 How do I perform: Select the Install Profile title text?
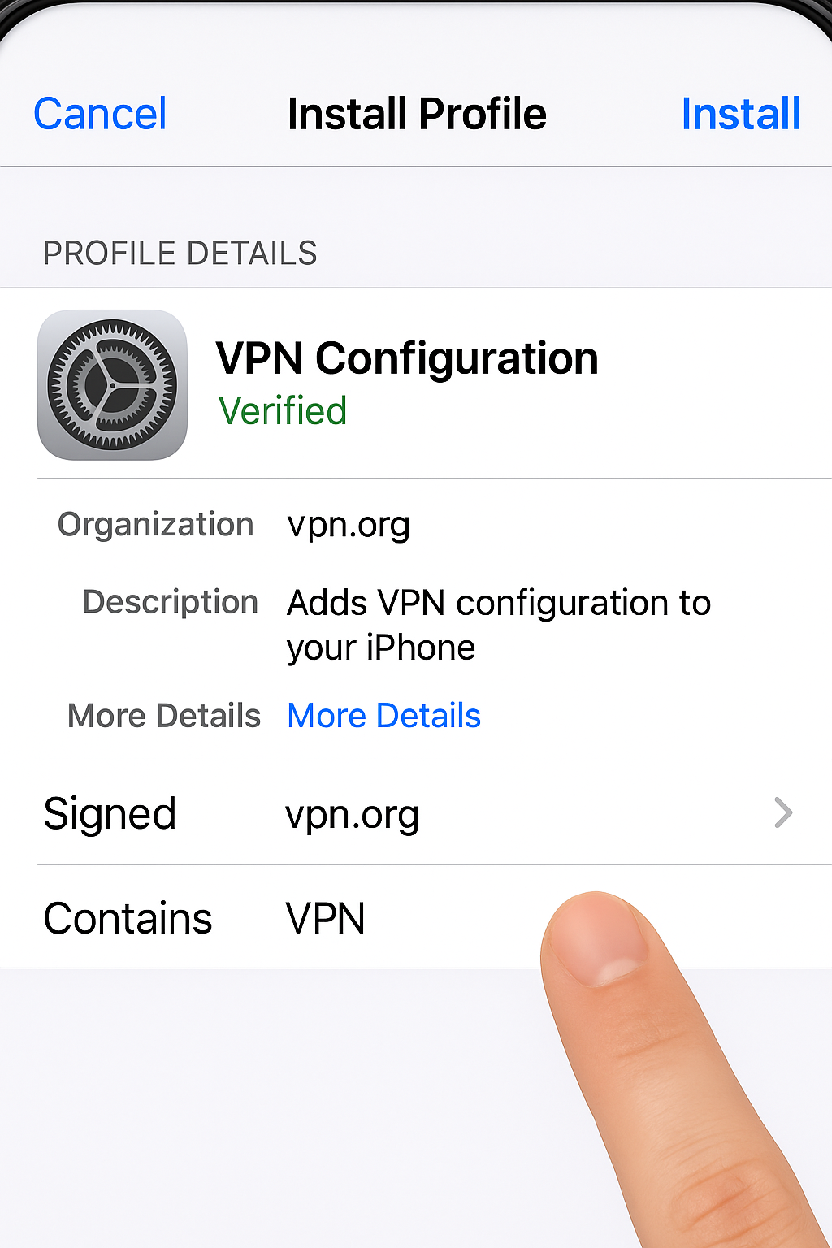(417, 114)
